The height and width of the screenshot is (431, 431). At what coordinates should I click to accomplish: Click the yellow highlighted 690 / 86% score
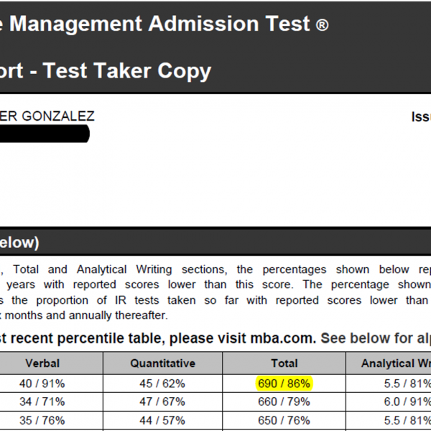[284, 384]
